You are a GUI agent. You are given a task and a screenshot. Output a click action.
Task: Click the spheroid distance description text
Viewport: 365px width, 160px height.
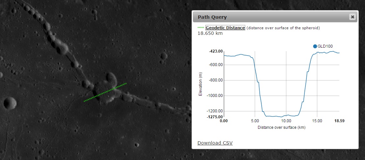(283, 28)
